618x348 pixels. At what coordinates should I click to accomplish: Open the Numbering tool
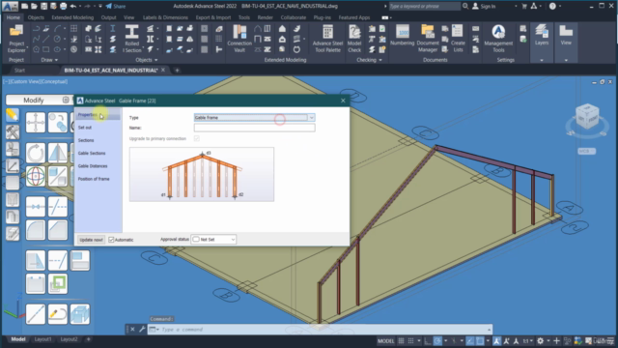coord(402,36)
